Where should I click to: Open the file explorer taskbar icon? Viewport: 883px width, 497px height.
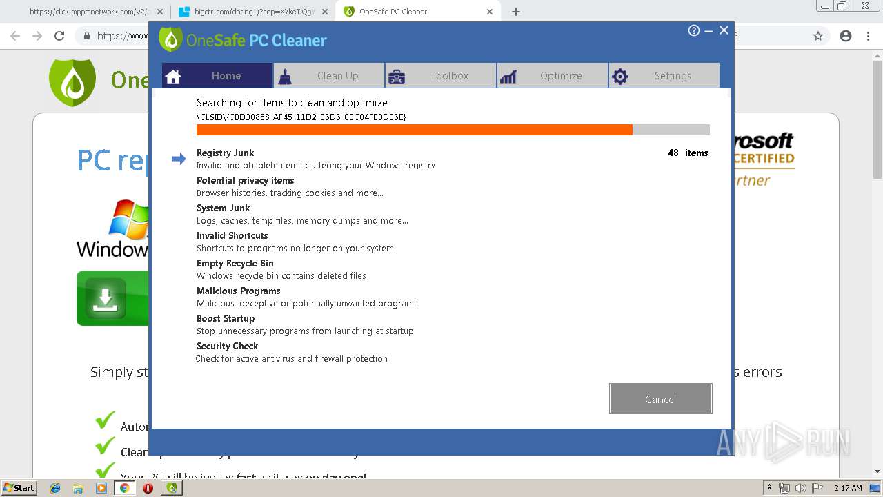(78, 488)
